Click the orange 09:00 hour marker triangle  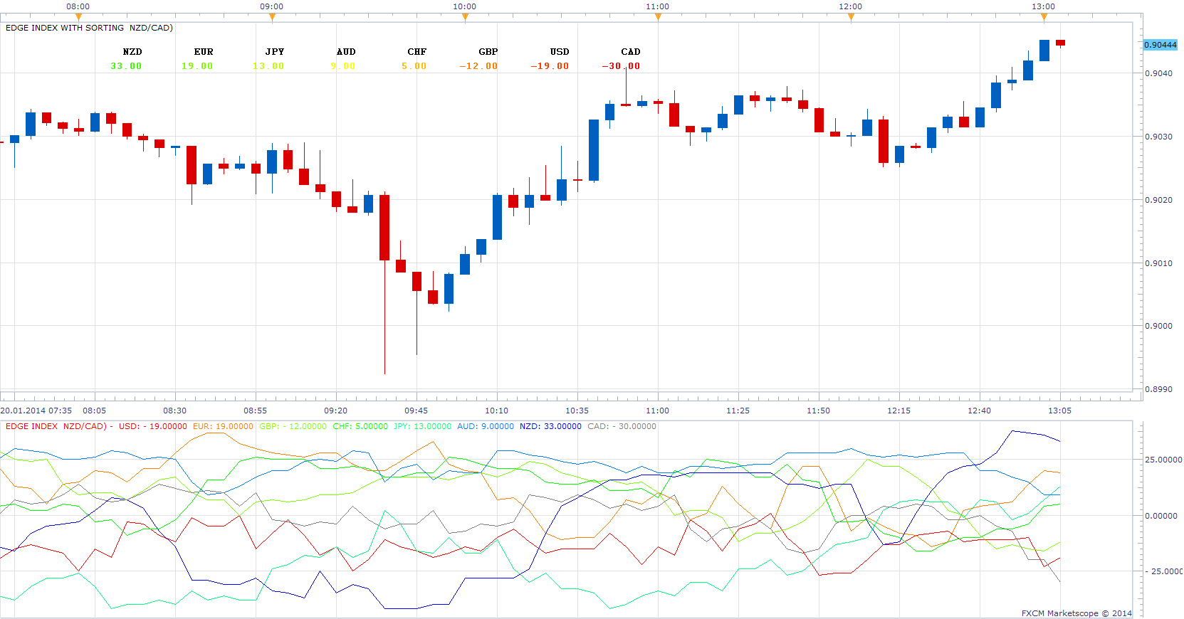pyautogui.click(x=272, y=17)
